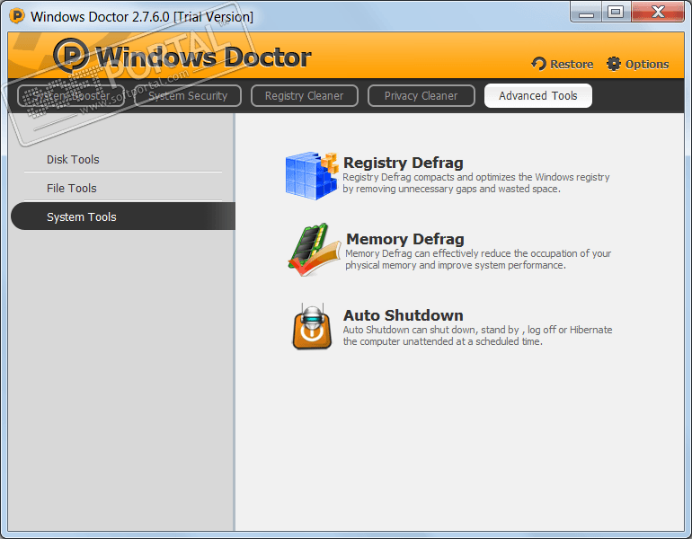692x539 pixels.
Task: Click the title bar application icon
Action: [17, 16]
